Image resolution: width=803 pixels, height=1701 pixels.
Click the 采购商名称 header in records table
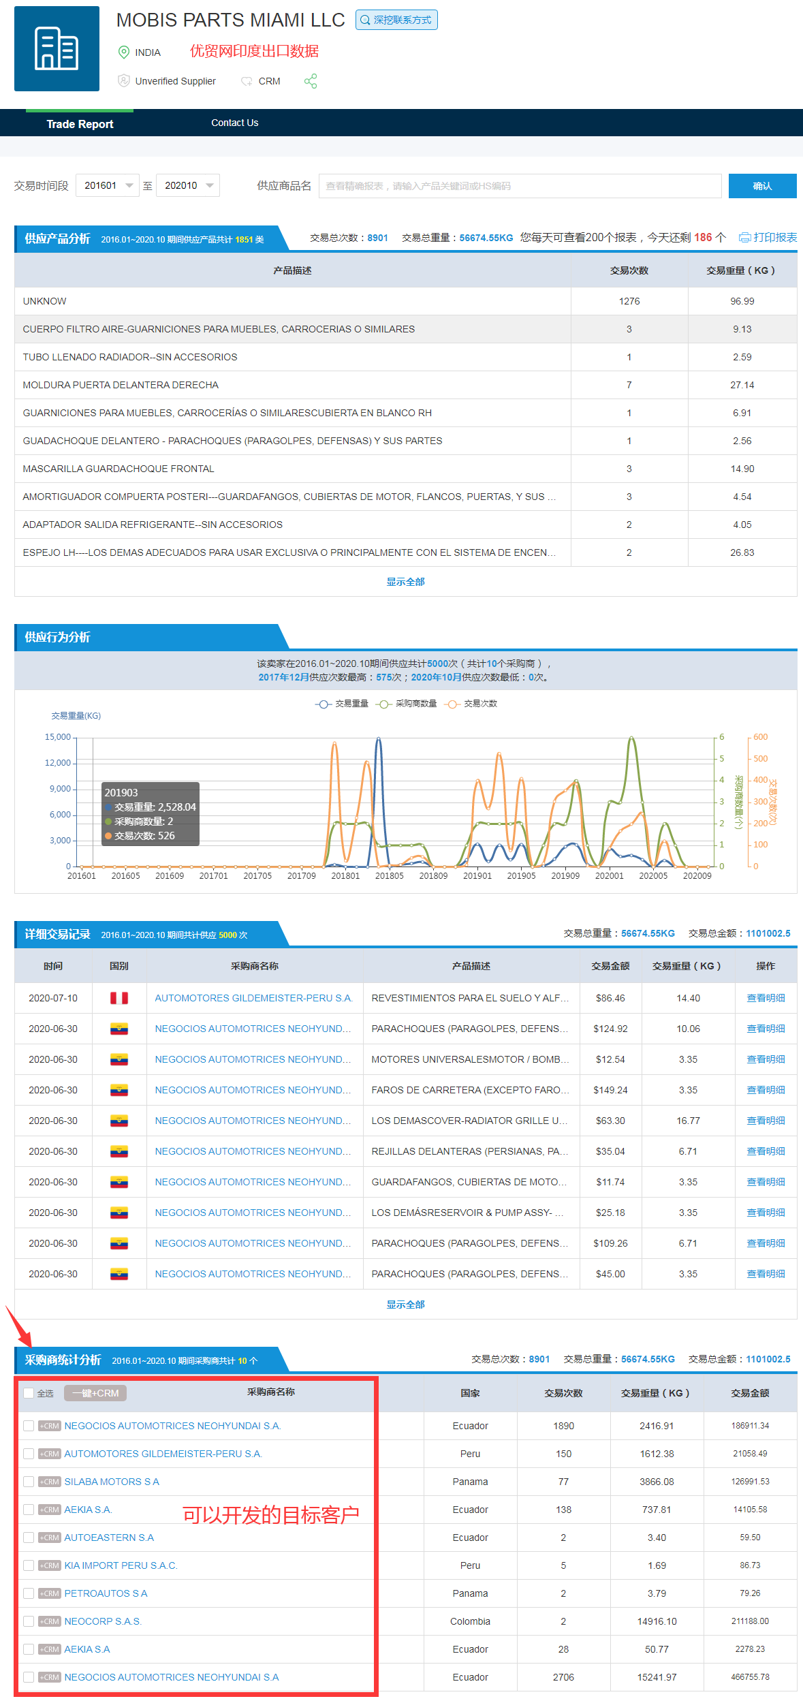point(255,966)
